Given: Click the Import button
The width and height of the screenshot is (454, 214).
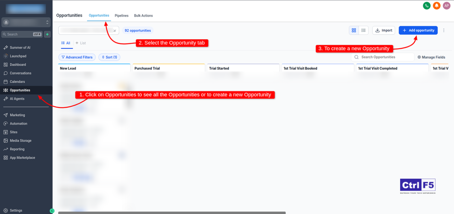Looking at the screenshot, I should (x=384, y=30).
